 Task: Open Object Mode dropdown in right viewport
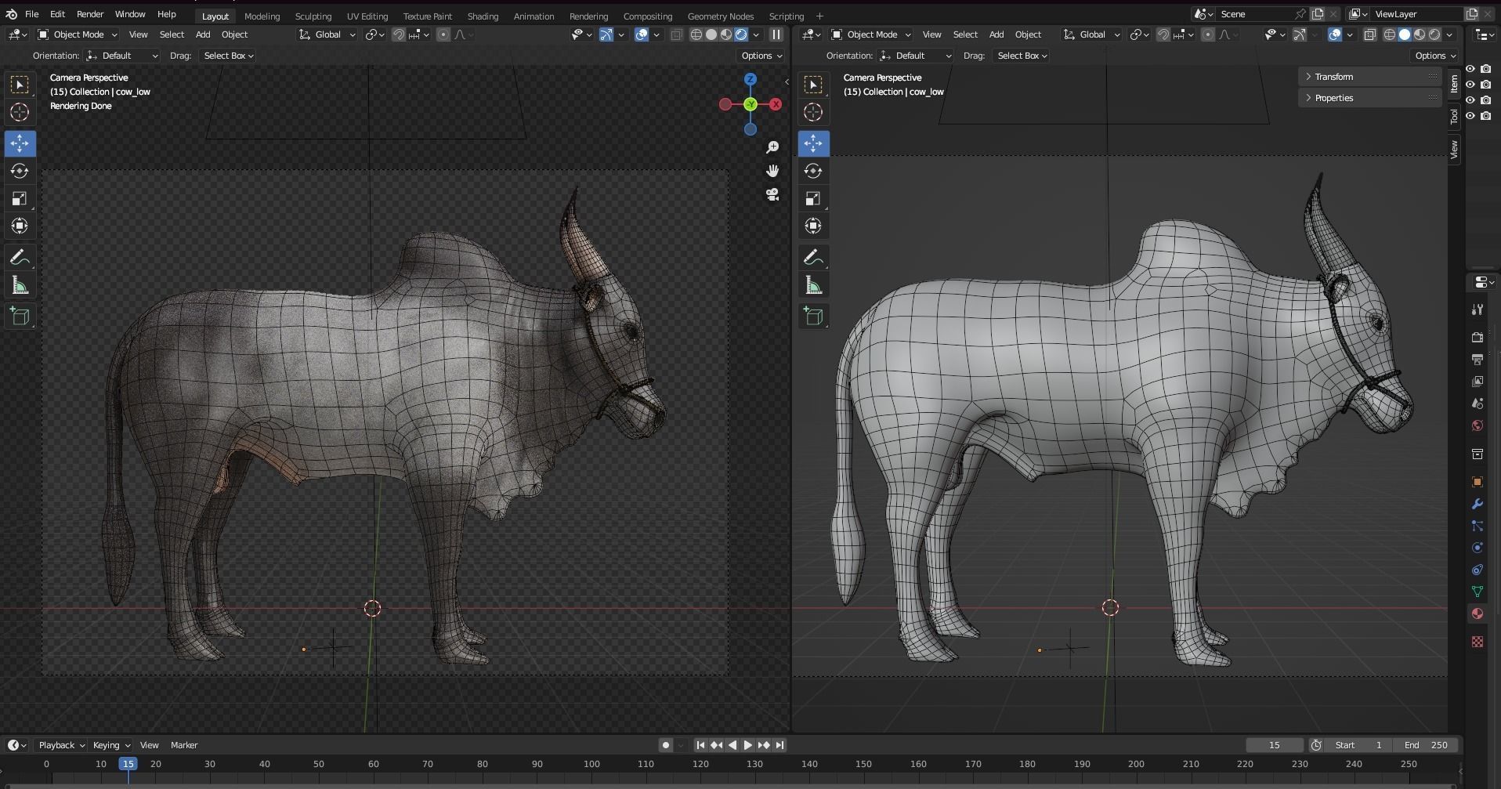872,34
